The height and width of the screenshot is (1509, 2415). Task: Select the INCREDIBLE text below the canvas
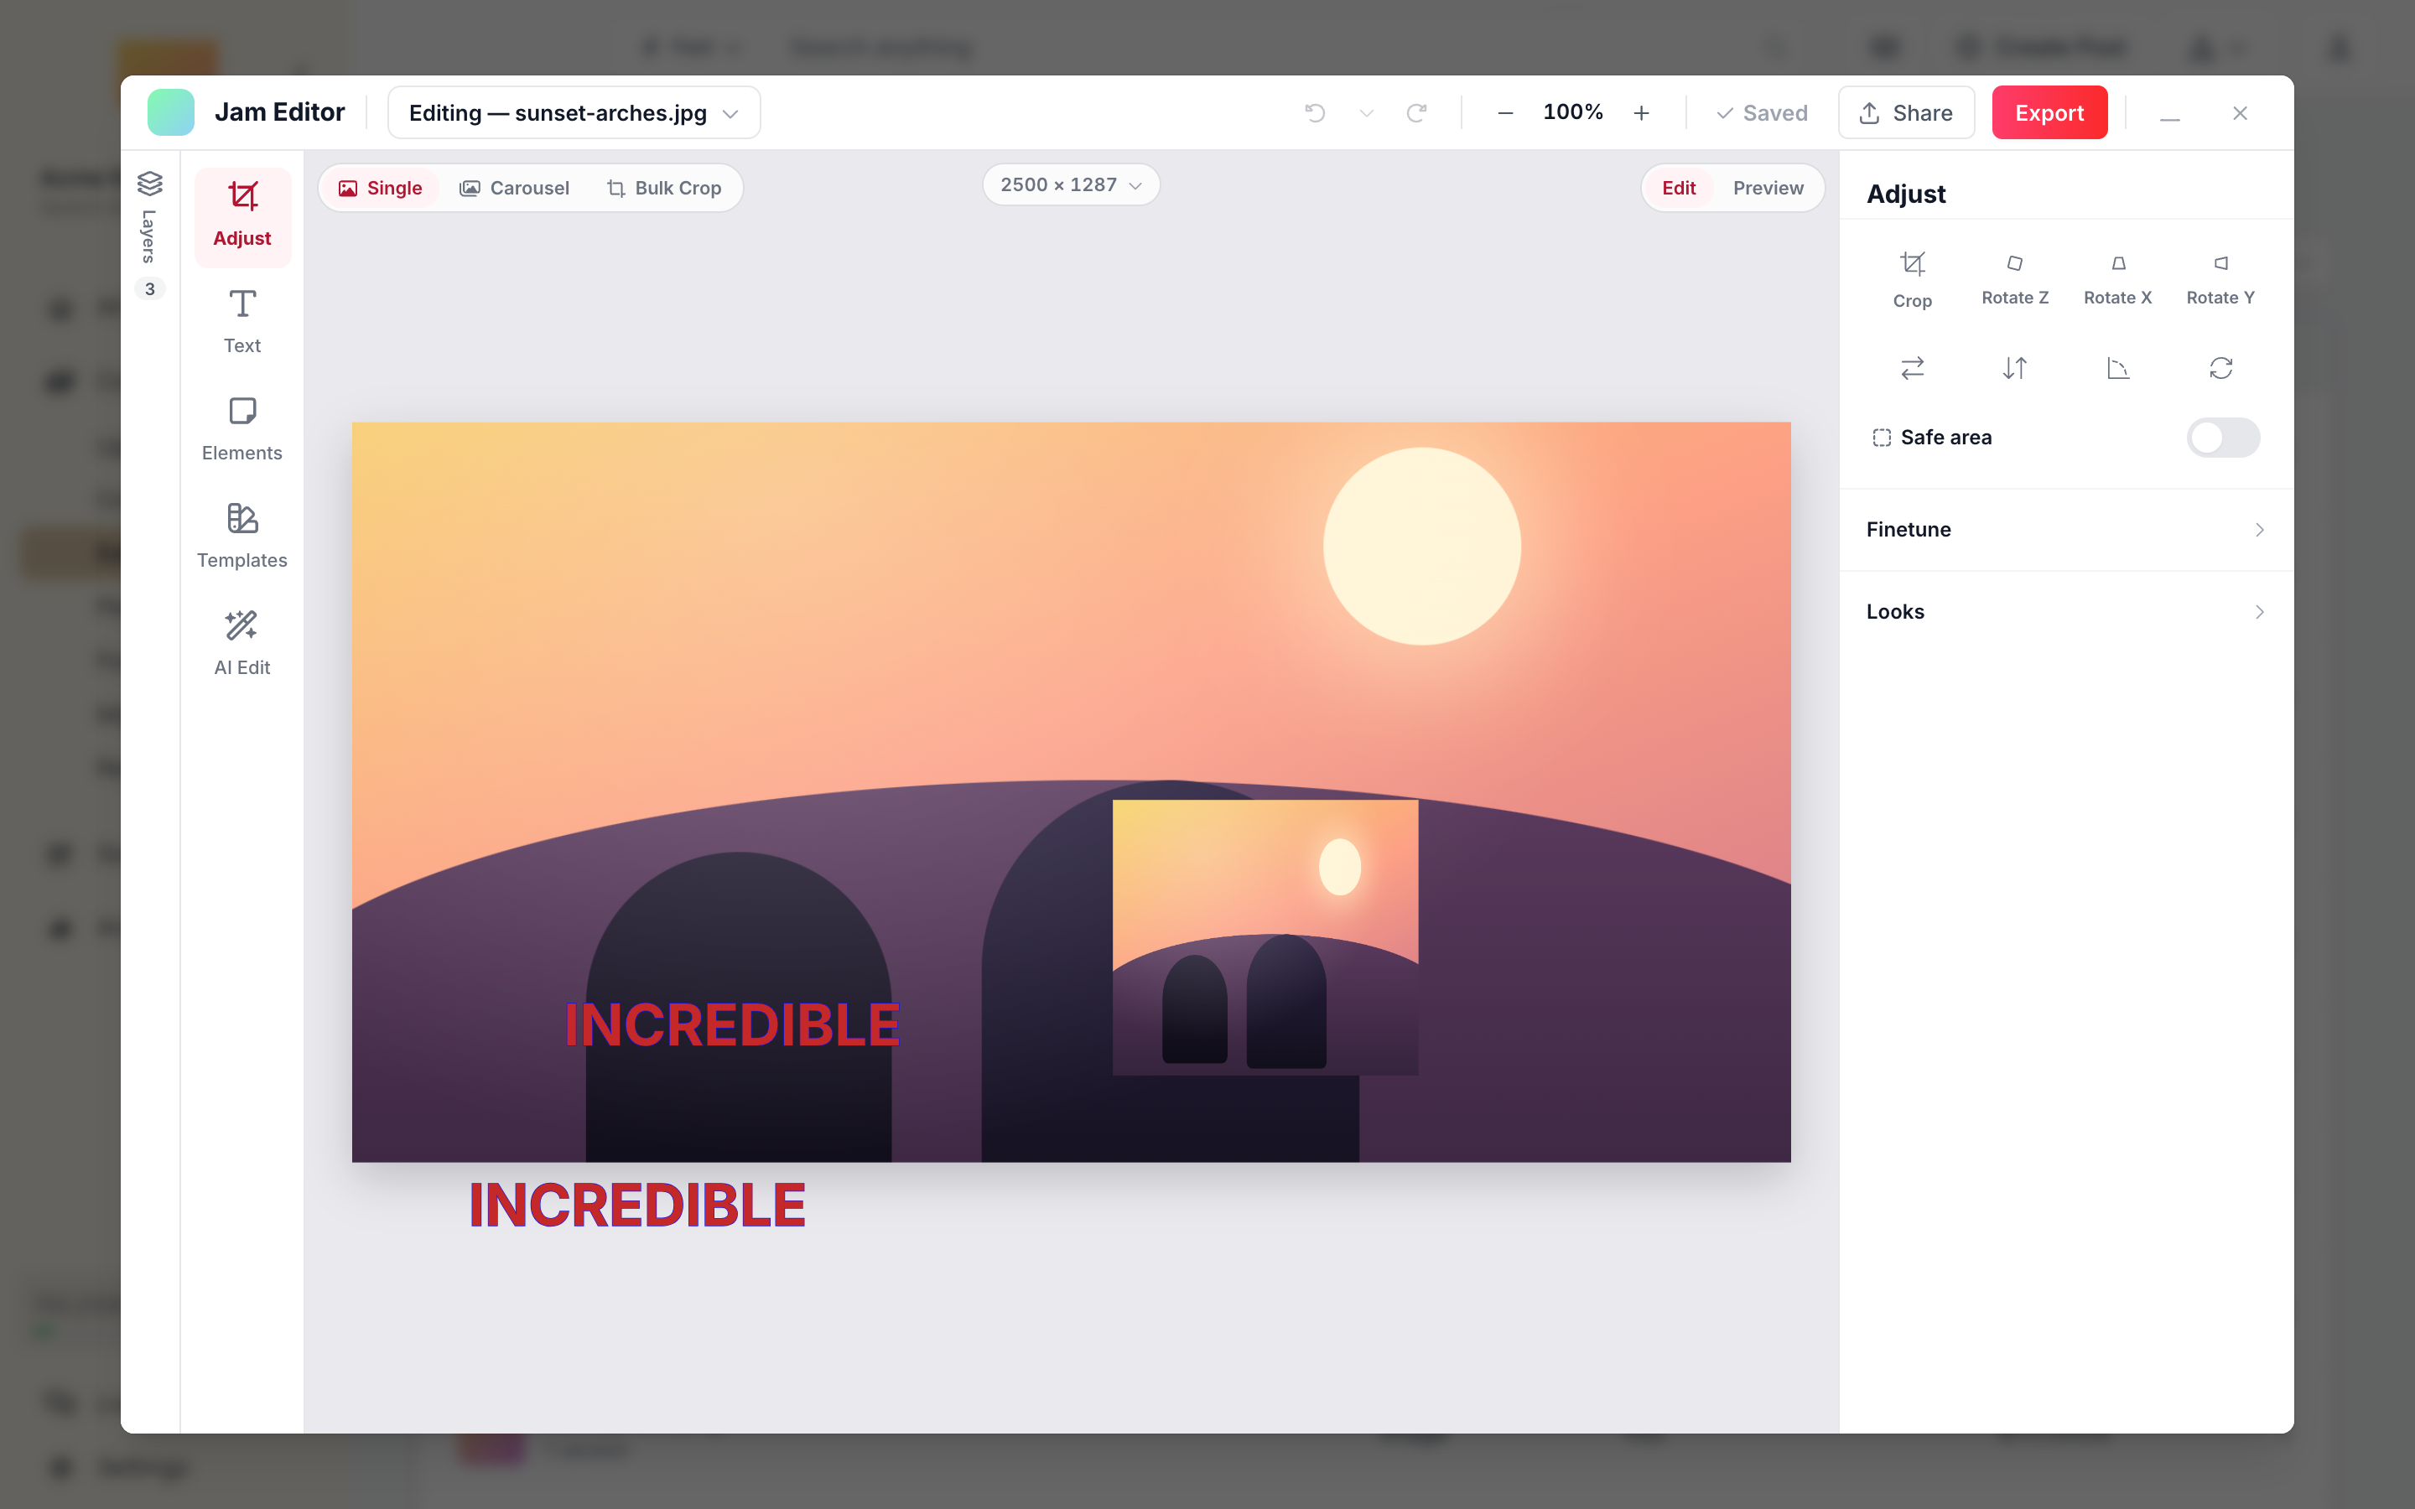636,1205
